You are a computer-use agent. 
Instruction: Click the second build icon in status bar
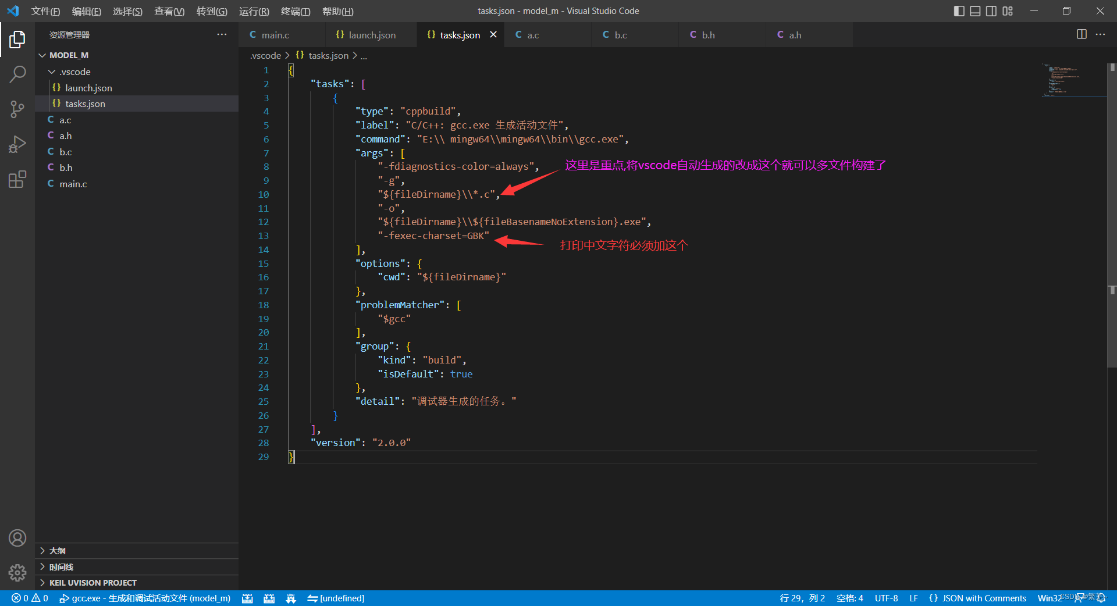click(269, 598)
